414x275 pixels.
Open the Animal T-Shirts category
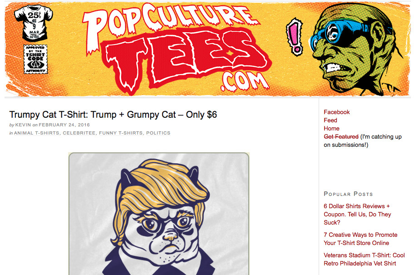(x=37, y=133)
